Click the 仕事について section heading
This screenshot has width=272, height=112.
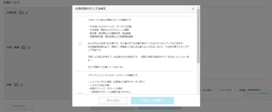pyautogui.click(x=12, y=2)
